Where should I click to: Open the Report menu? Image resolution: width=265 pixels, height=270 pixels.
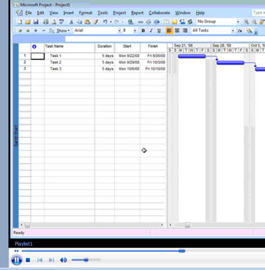click(137, 13)
